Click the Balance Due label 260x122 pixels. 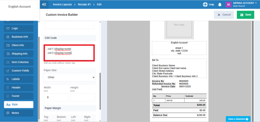click(x=160, y=115)
